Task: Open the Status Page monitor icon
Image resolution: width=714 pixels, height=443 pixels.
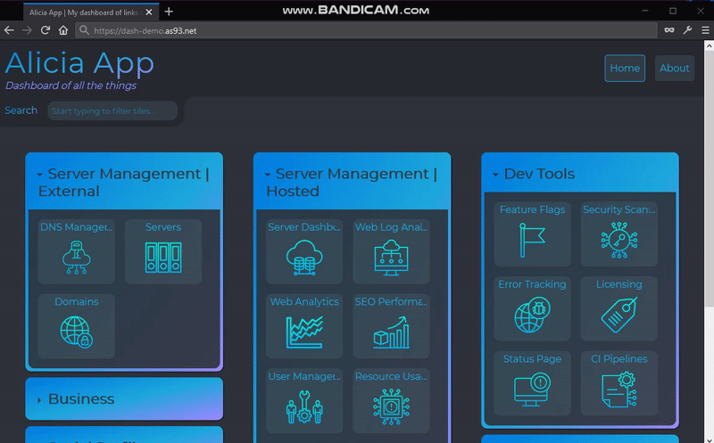Action: 532,389
